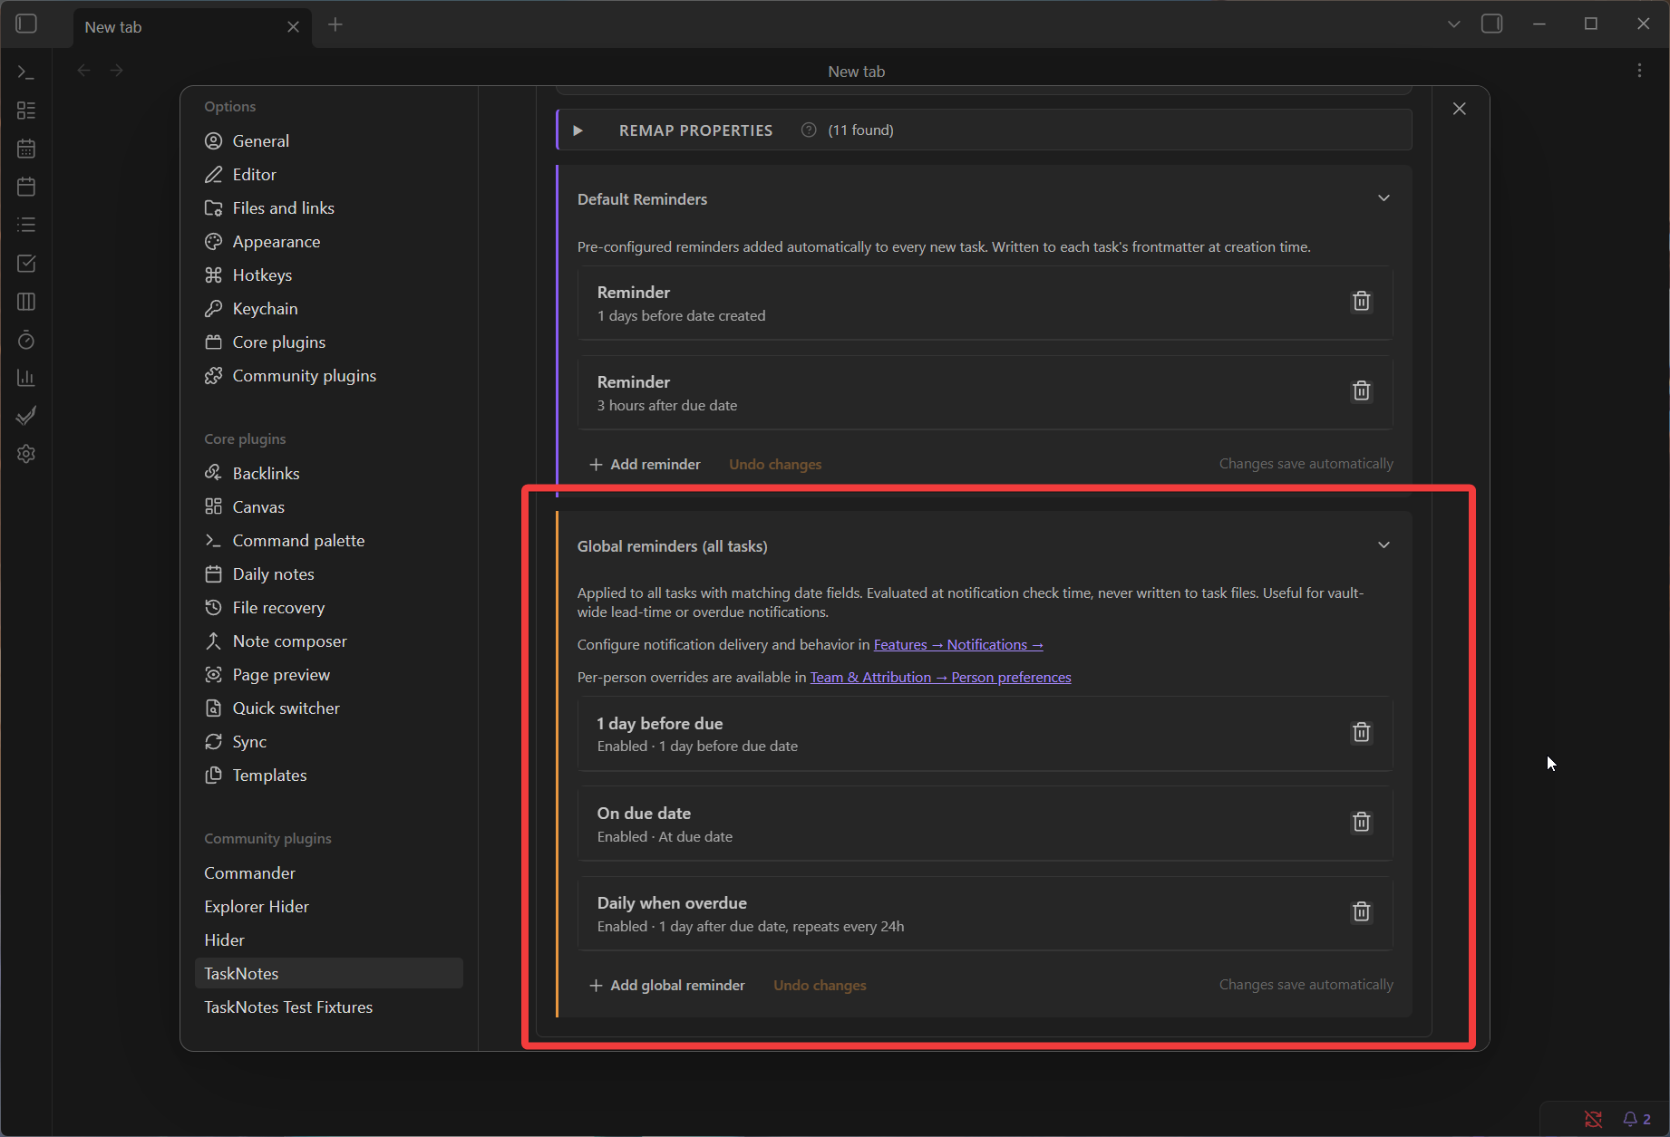This screenshot has width=1670, height=1137.
Task: View pomodoro statistics via the bar chart icon
Action: coord(25,378)
